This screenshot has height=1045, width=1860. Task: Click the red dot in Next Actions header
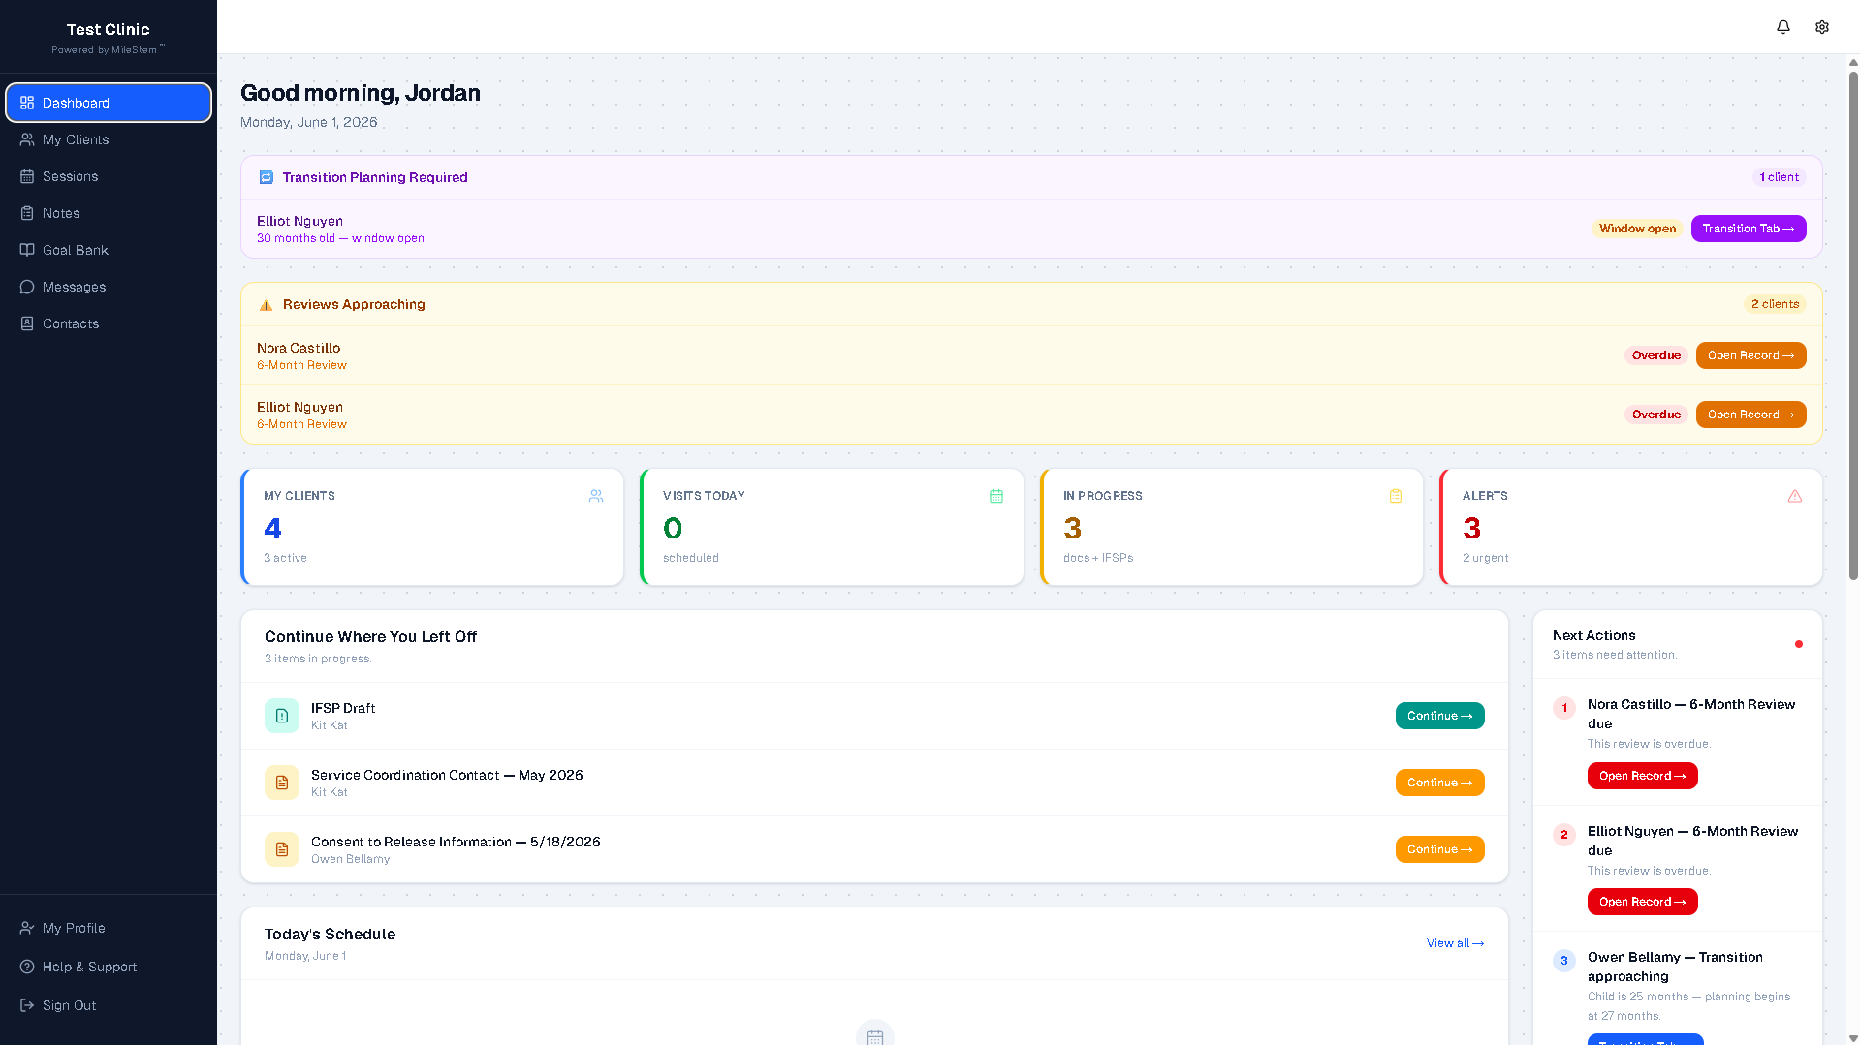coord(1798,644)
